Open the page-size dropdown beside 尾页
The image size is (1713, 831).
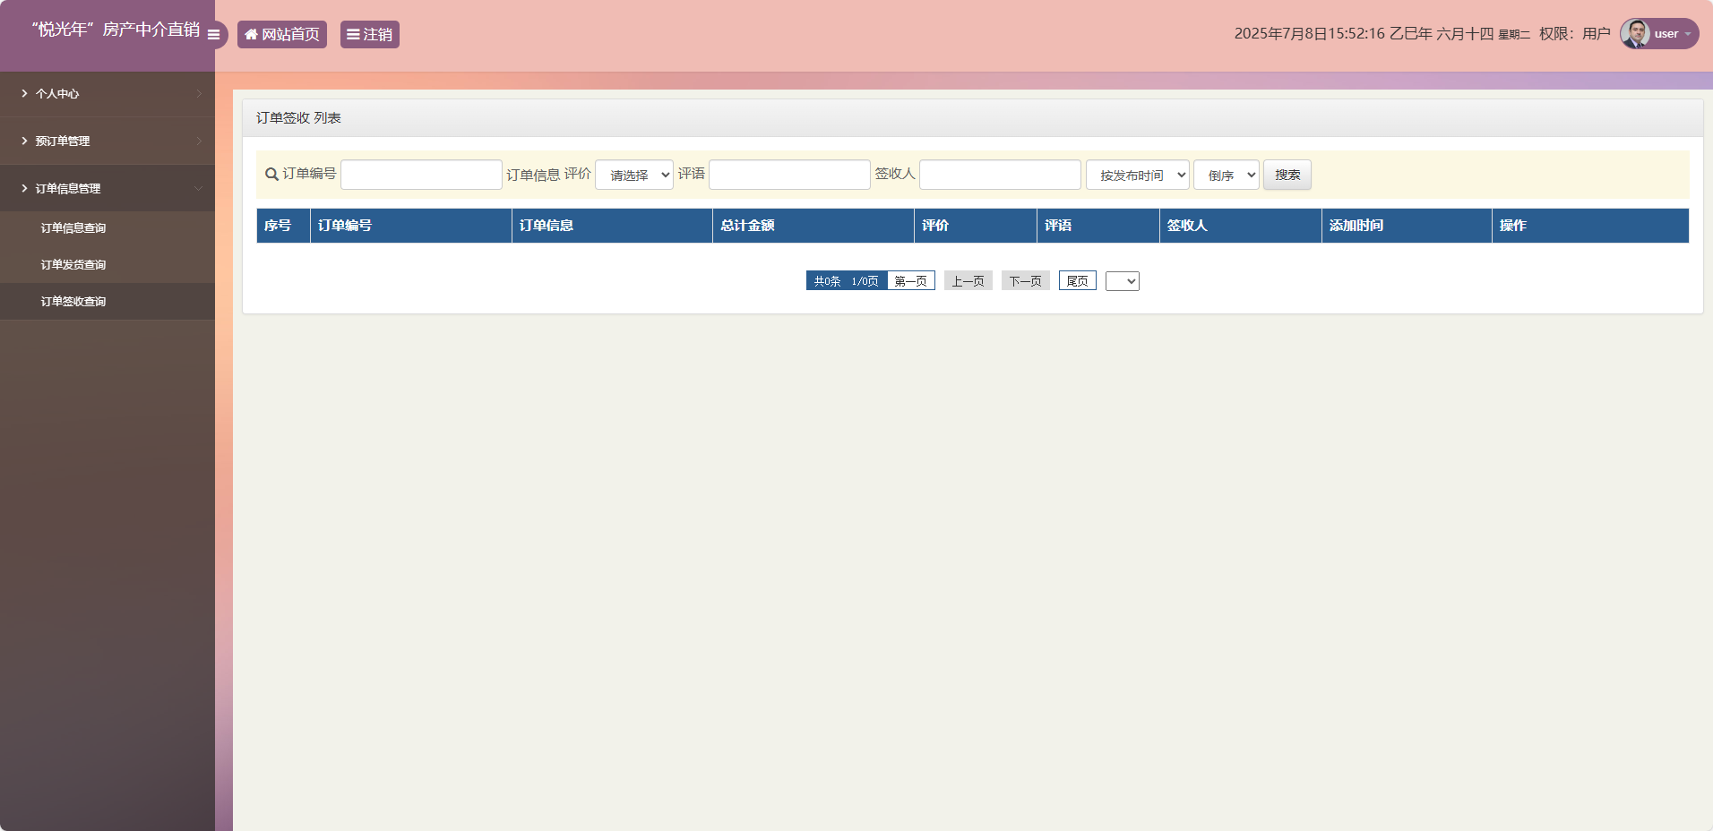pyautogui.click(x=1123, y=280)
